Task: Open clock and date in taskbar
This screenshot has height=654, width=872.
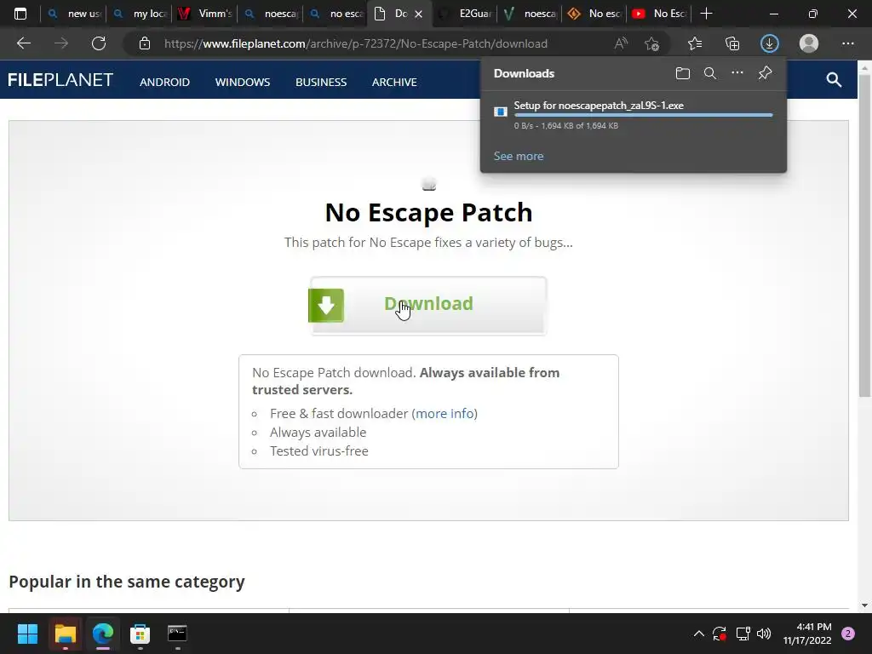Action: pos(807,634)
